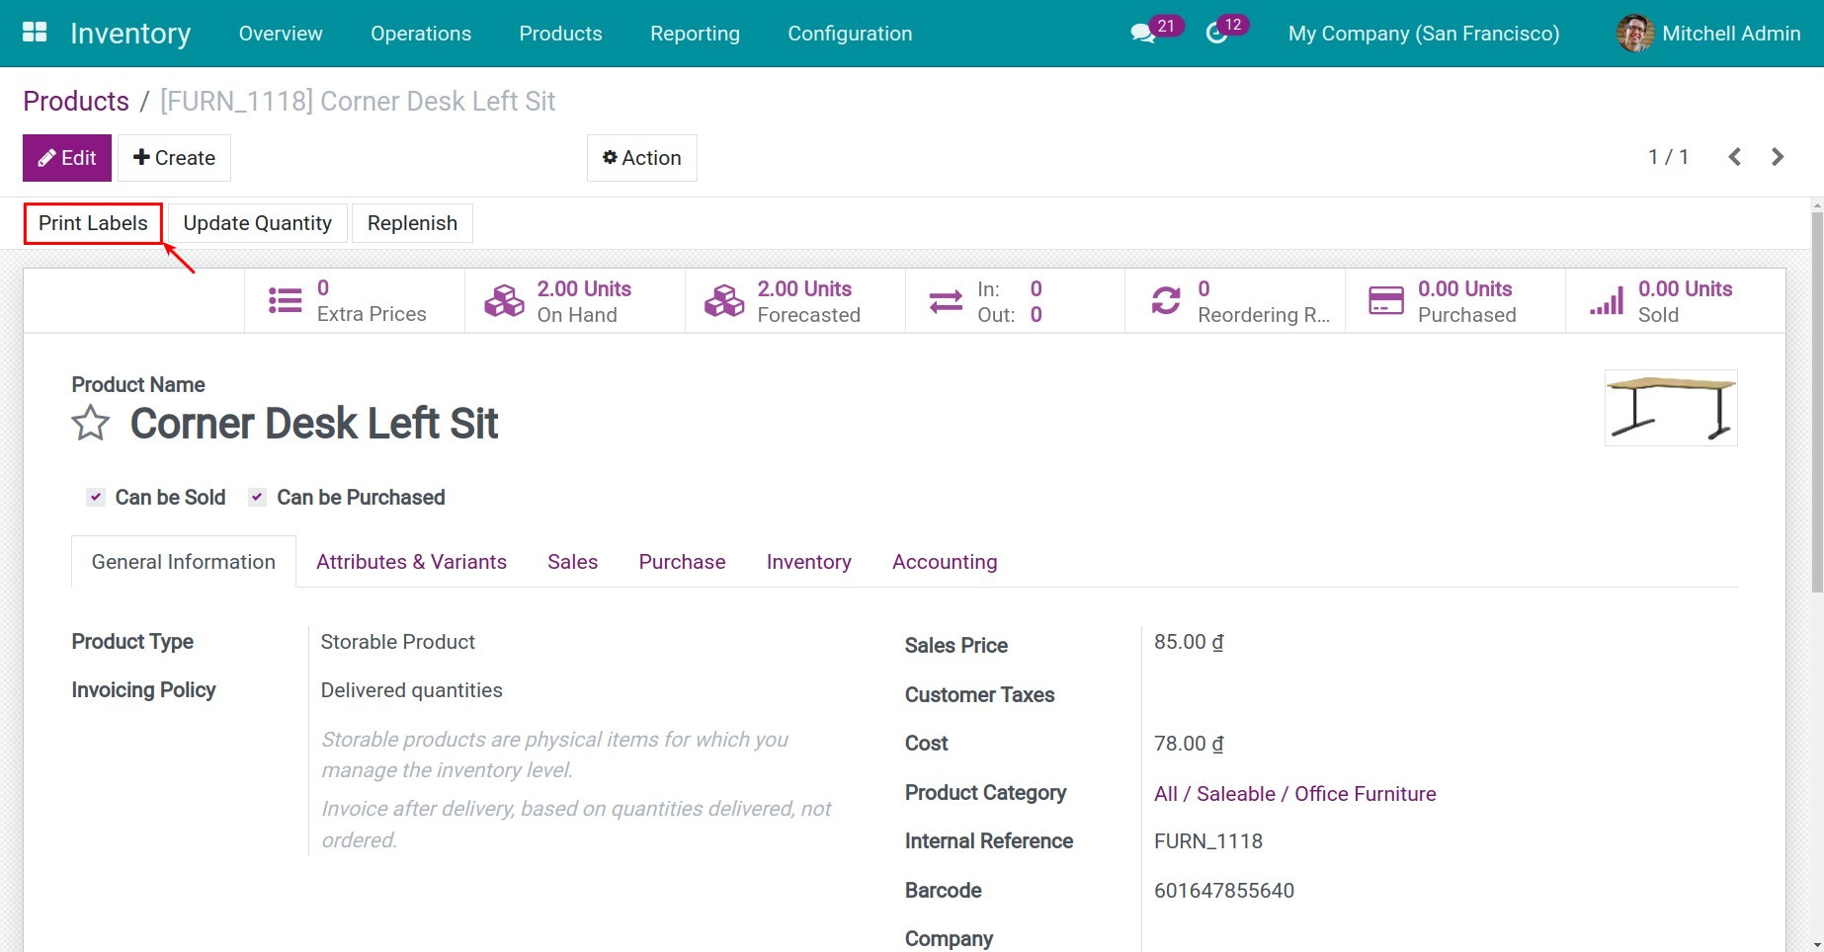The width and height of the screenshot is (1824, 952).
Task: Click the In/Out transfer arrows icon
Action: coord(946,301)
